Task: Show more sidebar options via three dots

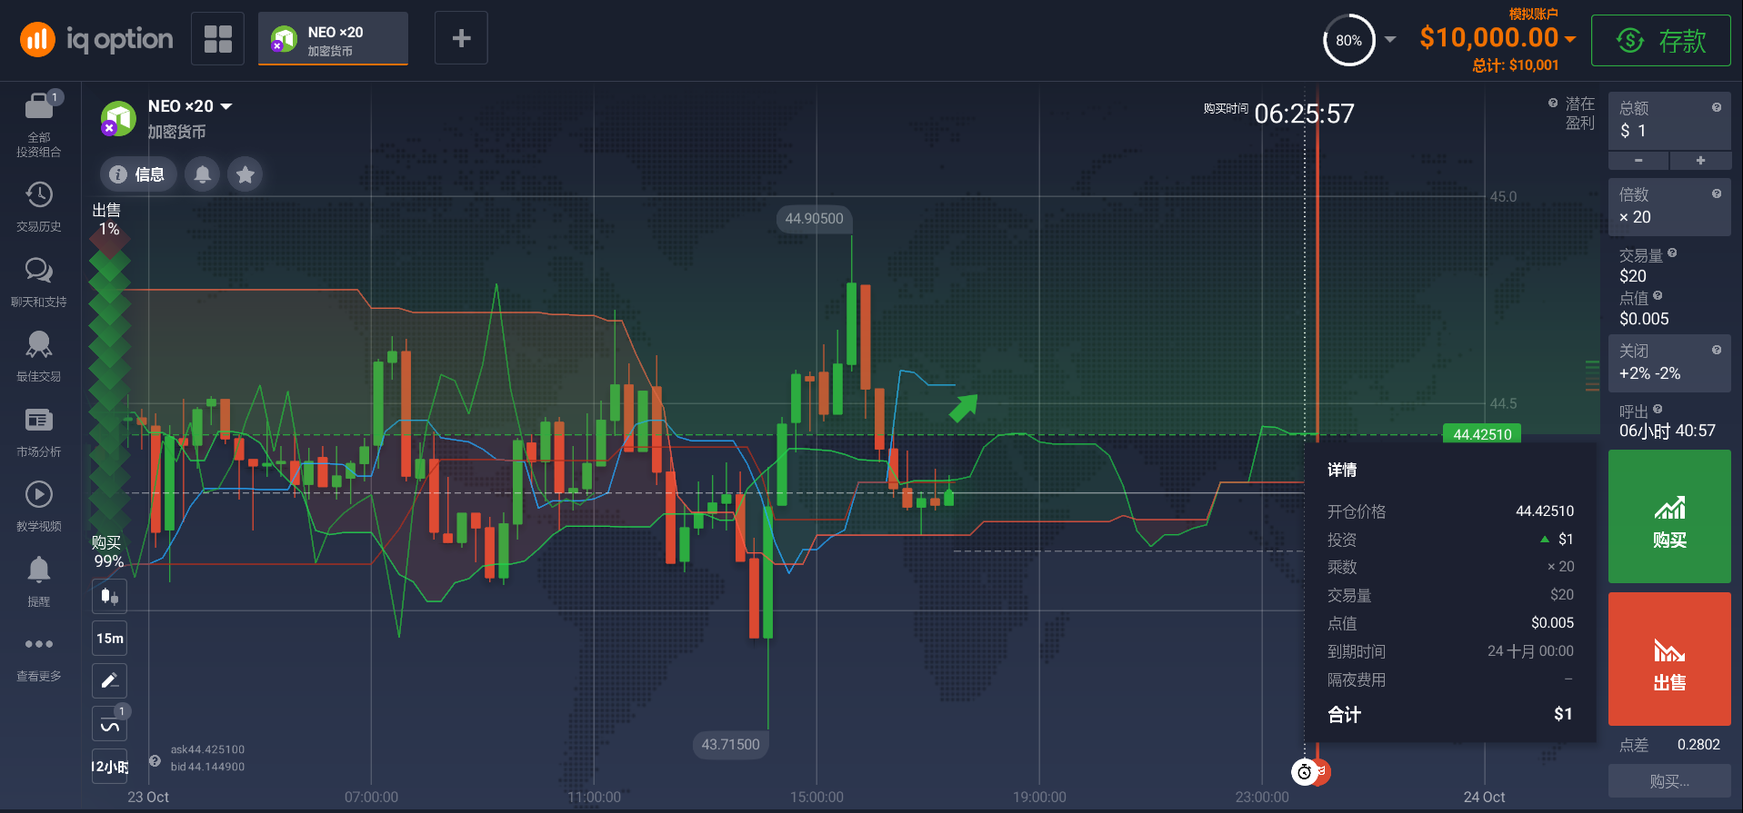Action: pos(39,657)
